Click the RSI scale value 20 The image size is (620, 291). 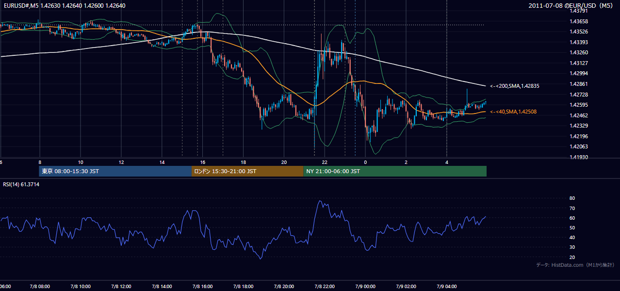[x=572, y=257]
